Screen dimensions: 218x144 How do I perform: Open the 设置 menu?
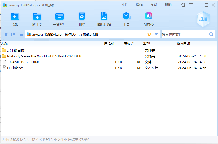[x=153, y=5]
